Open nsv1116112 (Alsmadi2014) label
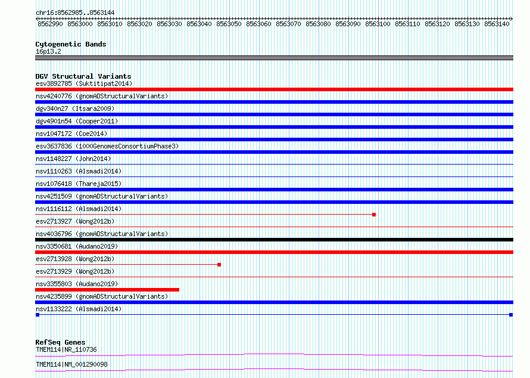Viewport: 530px width, 378px height. point(79,209)
